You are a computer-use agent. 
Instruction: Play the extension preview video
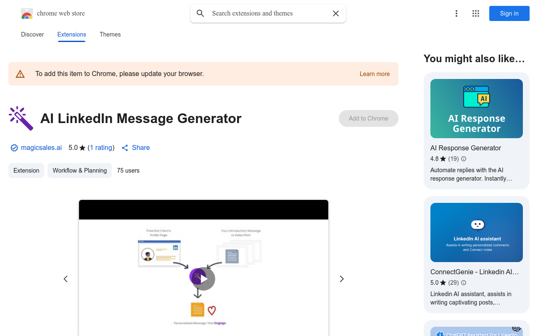203,279
